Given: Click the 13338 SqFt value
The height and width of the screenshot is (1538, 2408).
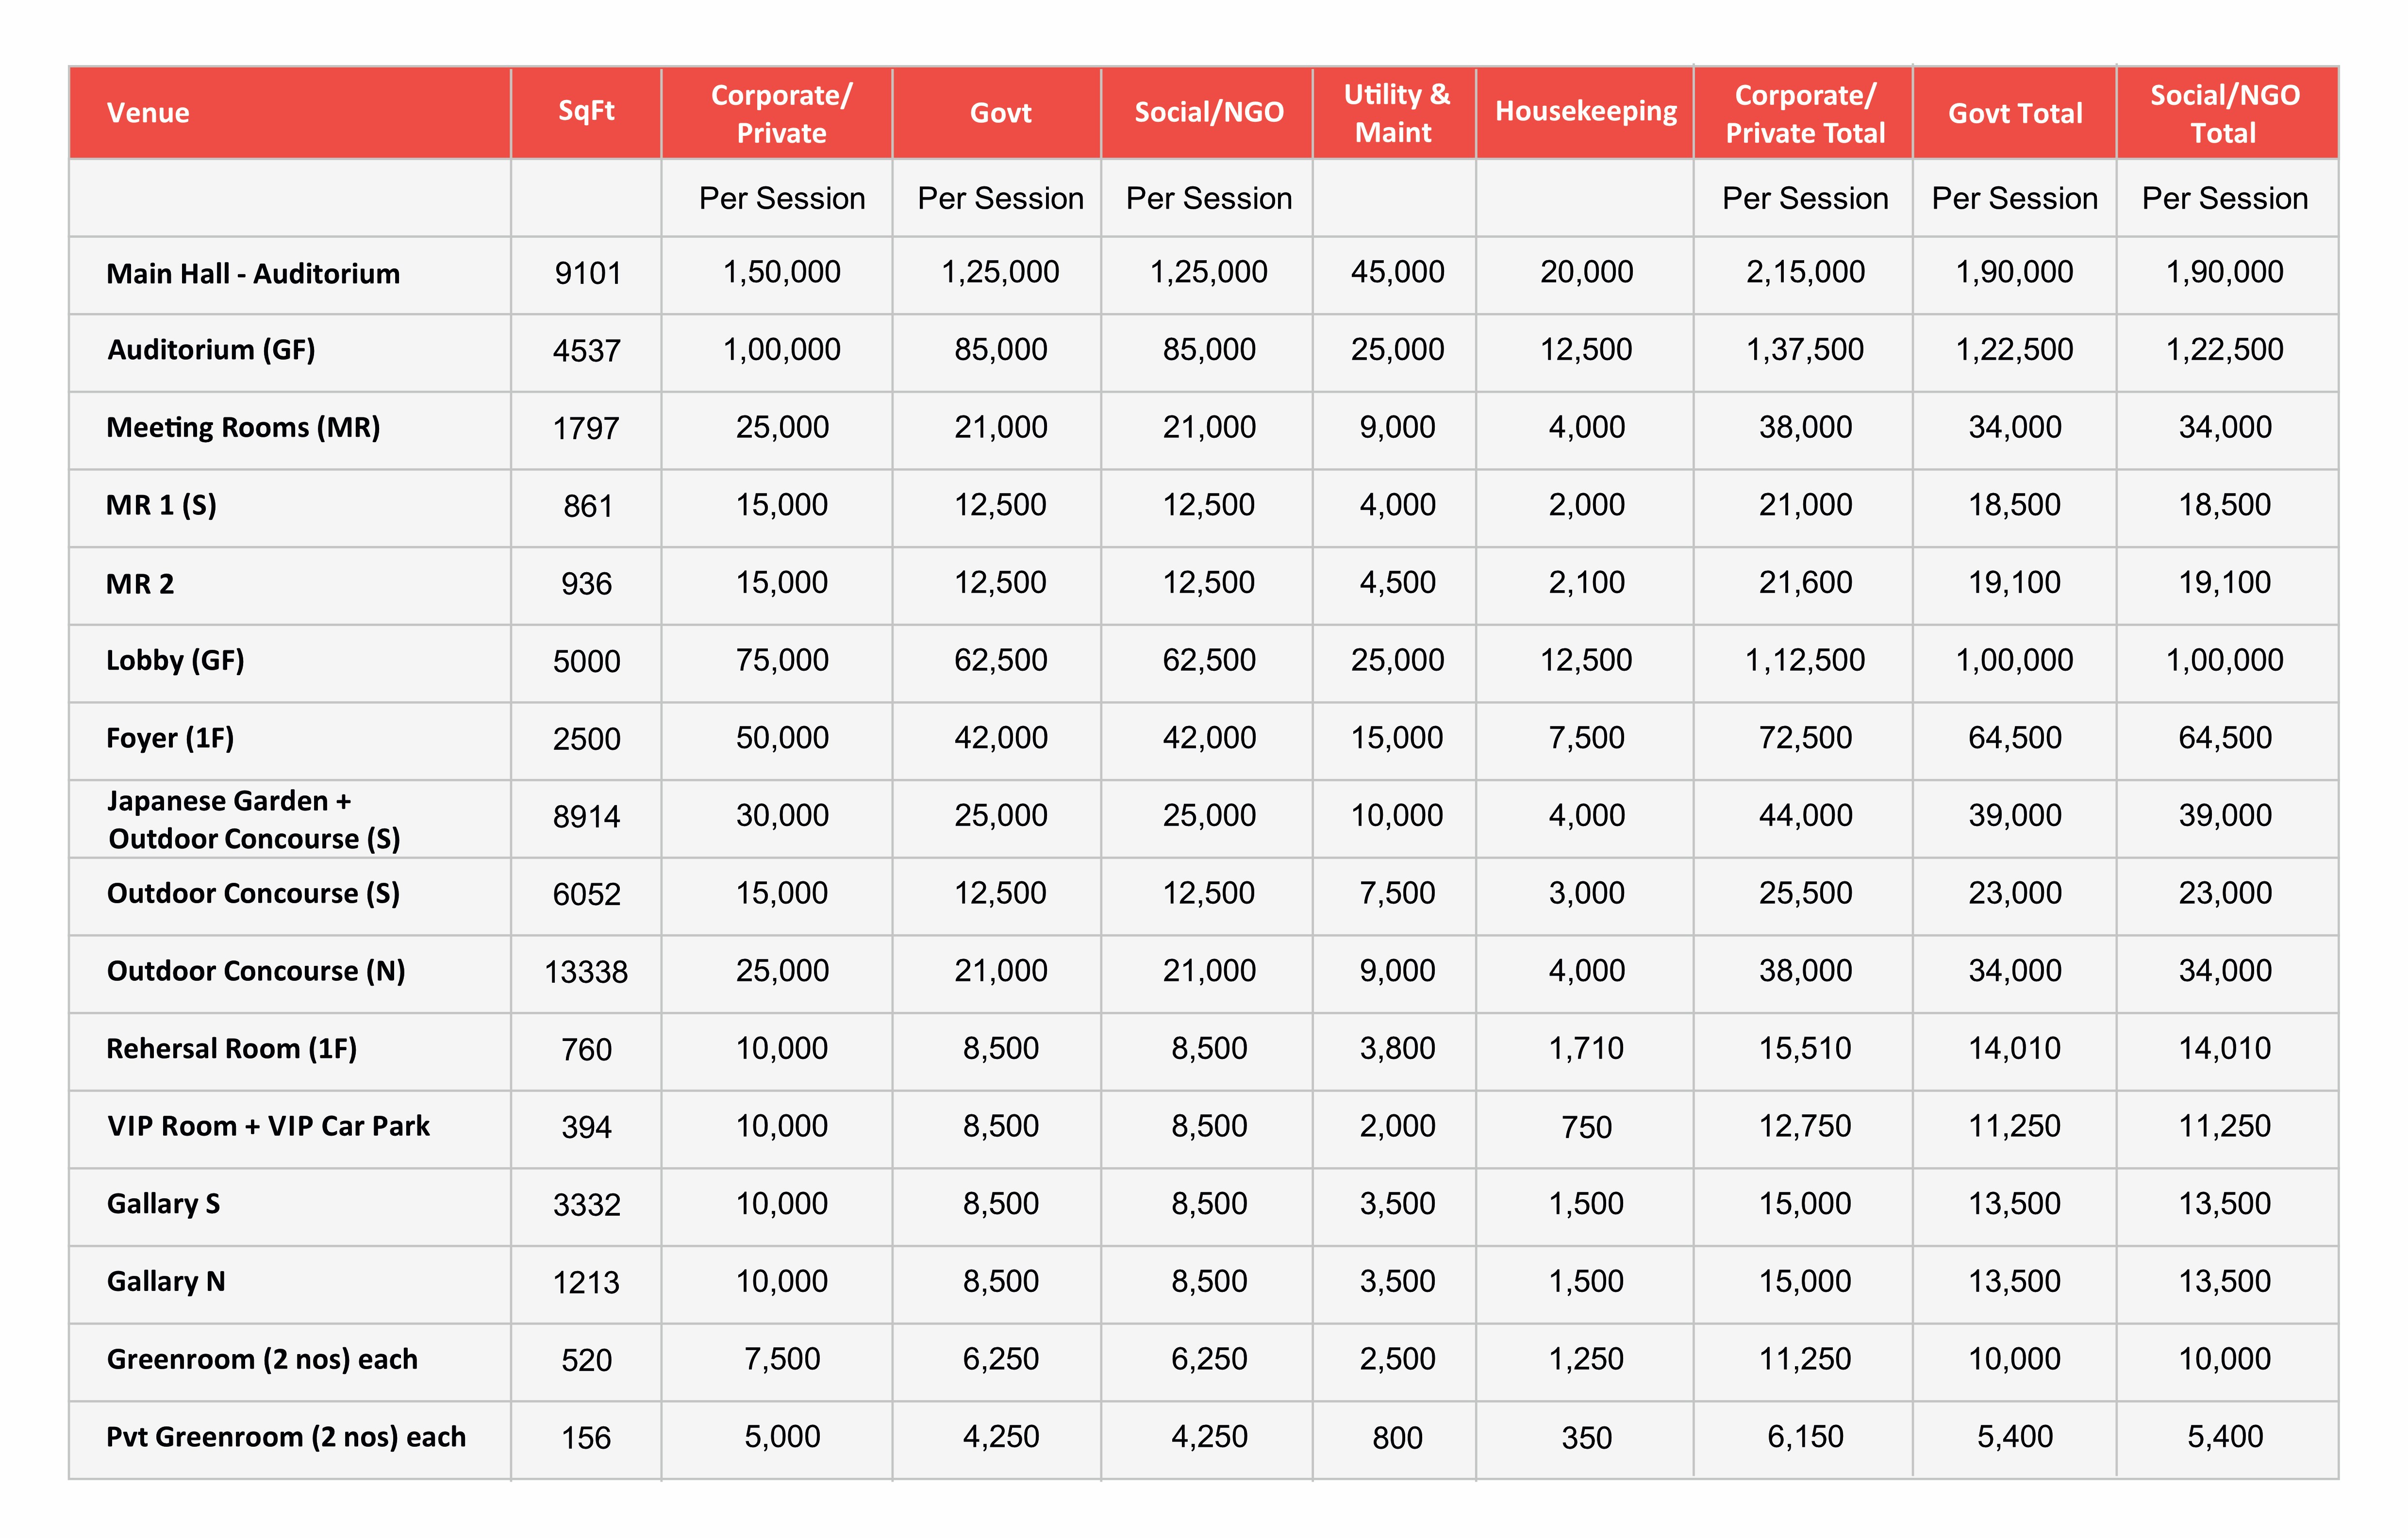Looking at the screenshot, I should (x=586, y=971).
